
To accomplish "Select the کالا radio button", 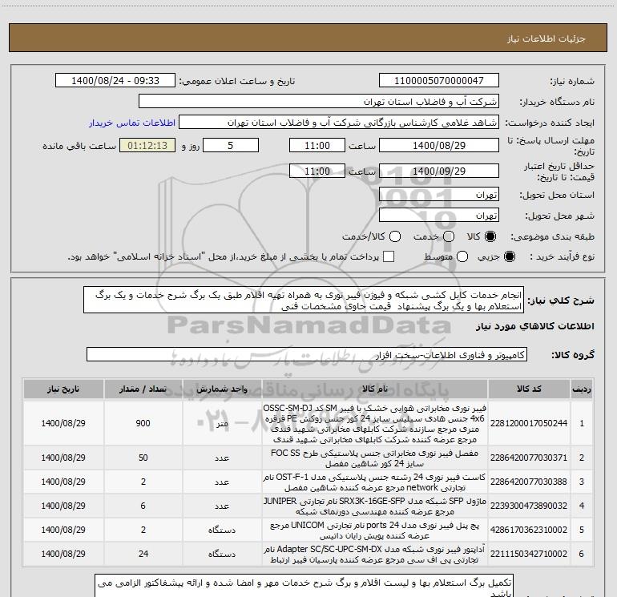I will coord(490,236).
